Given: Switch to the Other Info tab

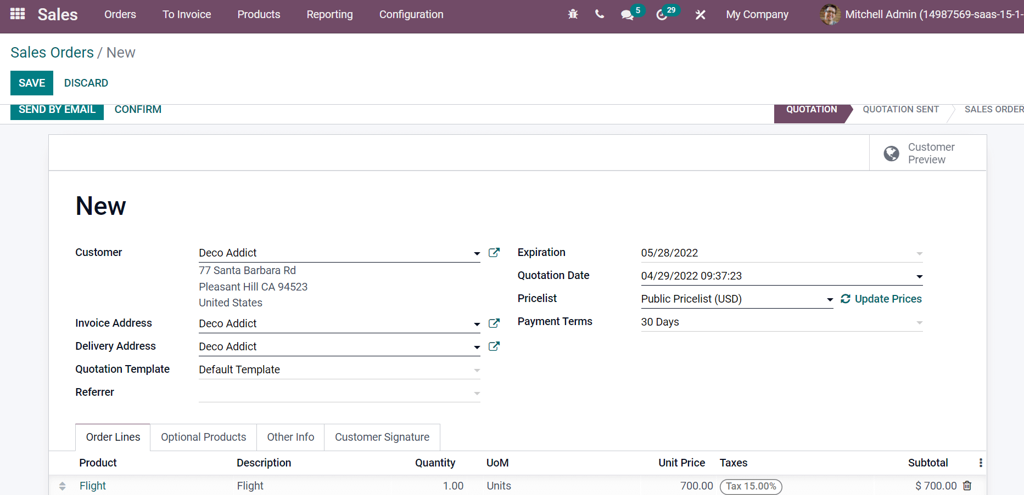Looking at the screenshot, I should (290, 437).
